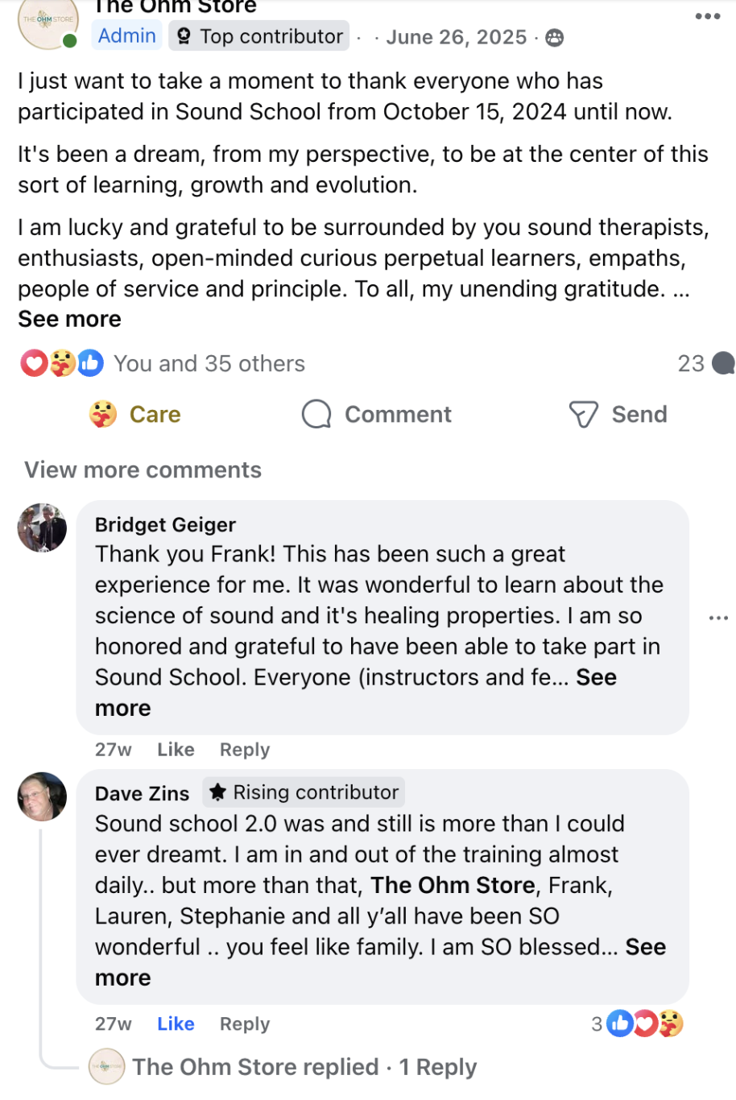
Task: Open Bridget Geiger's comment options menu
Action: click(718, 618)
